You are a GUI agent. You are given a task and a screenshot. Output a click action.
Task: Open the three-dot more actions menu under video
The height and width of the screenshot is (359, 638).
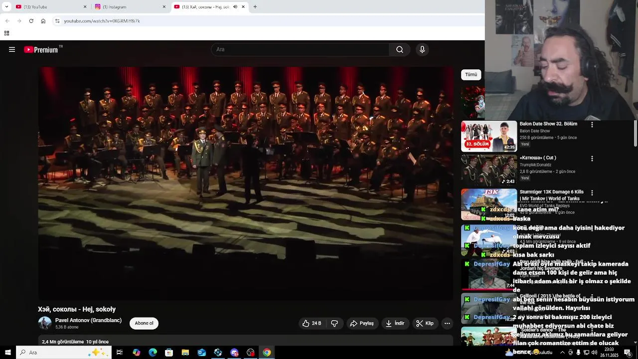click(447, 323)
